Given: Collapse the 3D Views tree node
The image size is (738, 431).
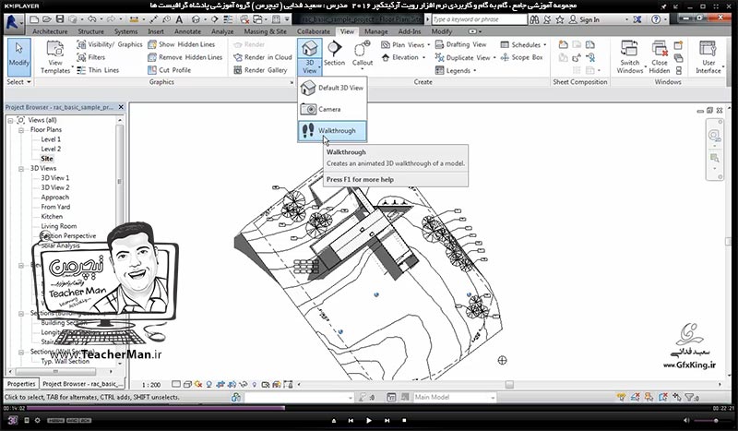Looking at the screenshot, I should click(x=21, y=169).
